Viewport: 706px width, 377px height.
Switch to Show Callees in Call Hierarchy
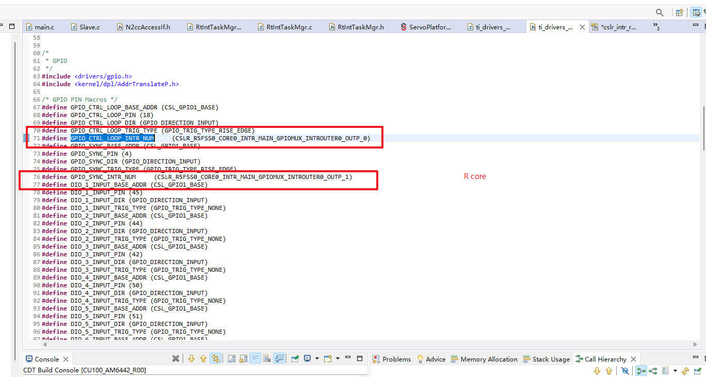click(x=653, y=371)
